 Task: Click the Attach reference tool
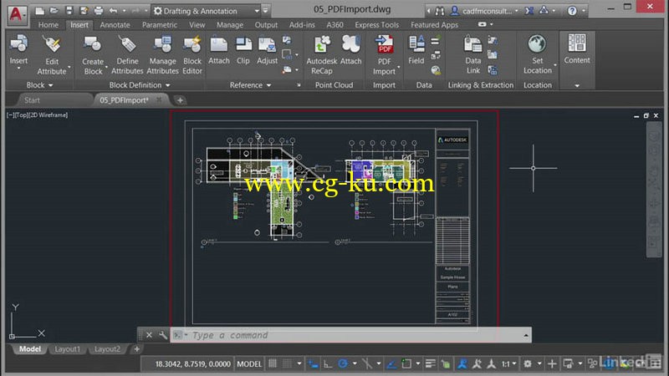point(219,50)
